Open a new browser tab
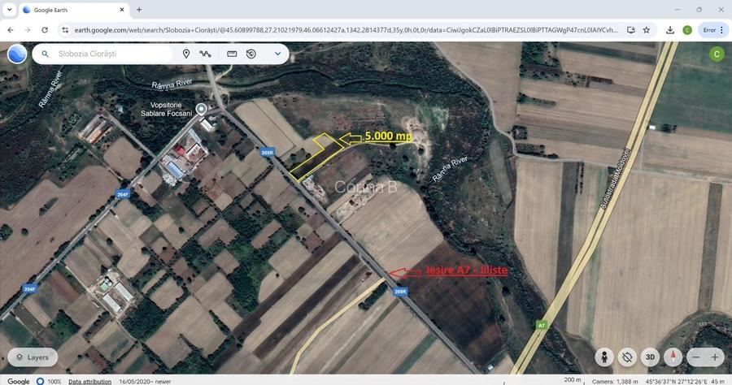The width and height of the screenshot is (732, 385). tap(139, 10)
